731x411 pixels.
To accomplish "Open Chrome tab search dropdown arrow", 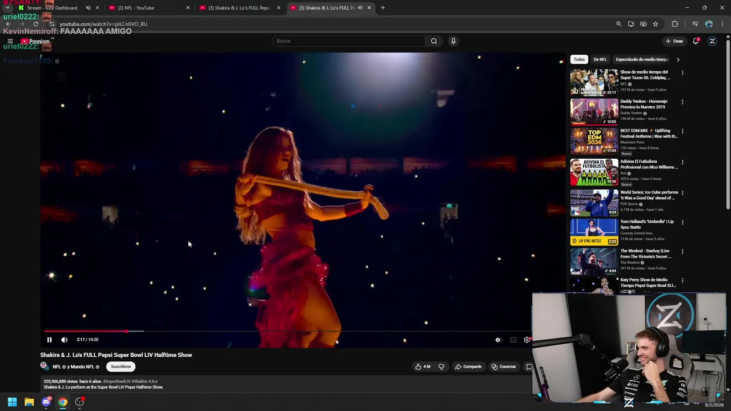I will pos(7,8).
